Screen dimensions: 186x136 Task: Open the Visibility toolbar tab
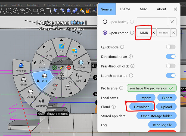point(17,5)
